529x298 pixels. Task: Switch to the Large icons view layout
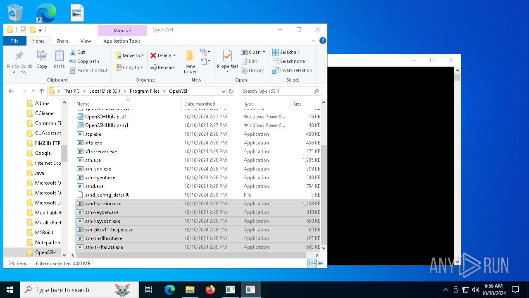[x=321, y=263]
